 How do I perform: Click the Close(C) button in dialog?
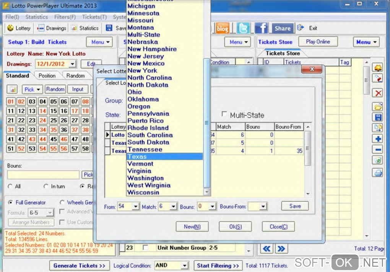[279, 227]
